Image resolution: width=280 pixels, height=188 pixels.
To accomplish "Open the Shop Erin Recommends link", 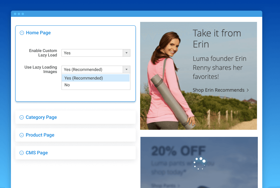I will click(219, 90).
